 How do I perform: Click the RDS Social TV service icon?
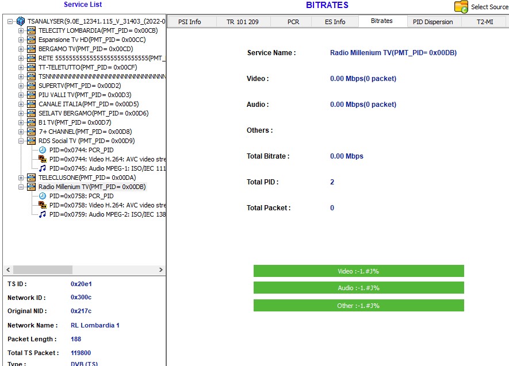click(x=31, y=141)
